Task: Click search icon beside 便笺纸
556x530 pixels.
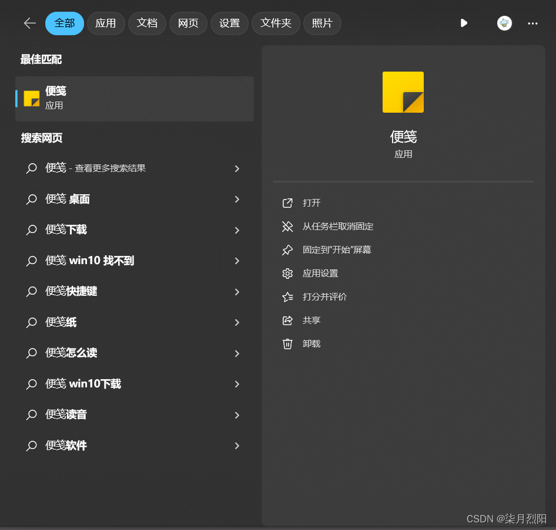Action: (32, 323)
